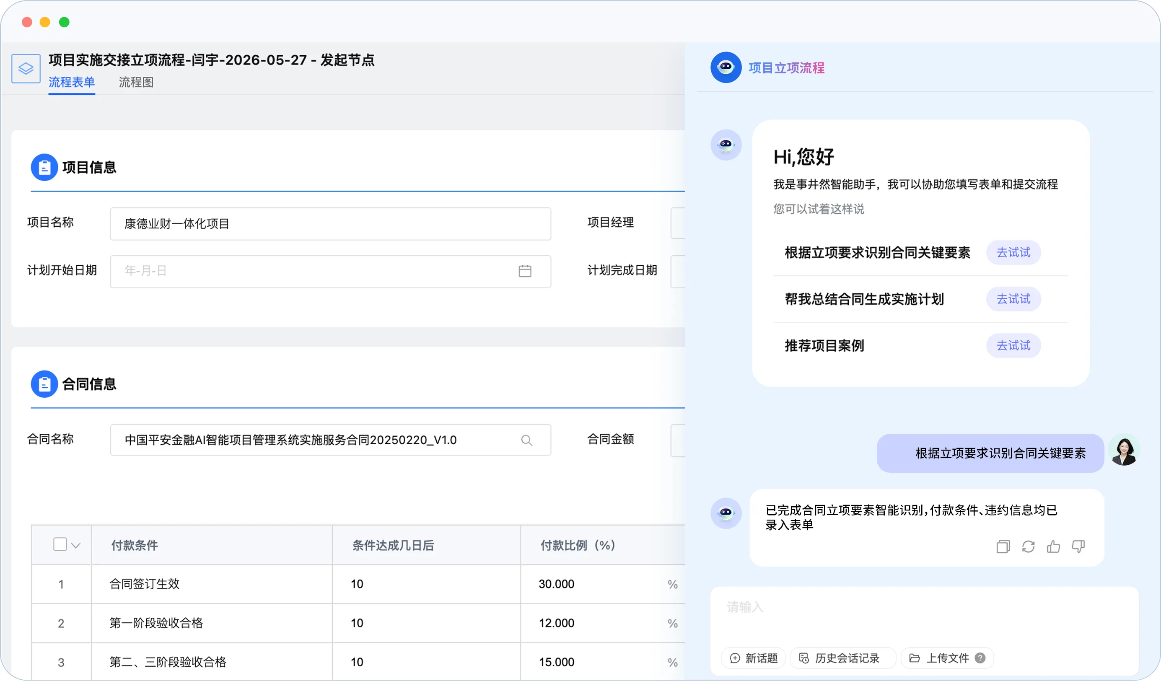This screenshot has height=681, width=1161.
Task: Click the 项目立项流程 assistant title
Action: click(x=786, y=68)
